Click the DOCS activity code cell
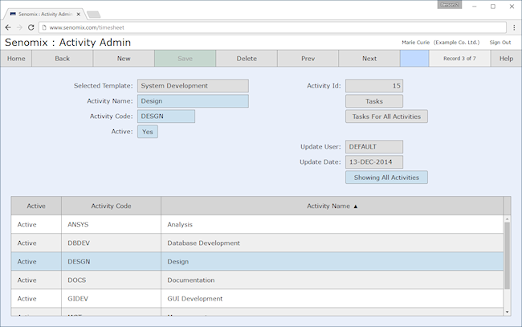Screen dimensions: 522x327 (x=111, y=280)
